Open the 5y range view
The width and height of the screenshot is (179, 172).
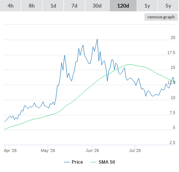[x=168, y=6]
